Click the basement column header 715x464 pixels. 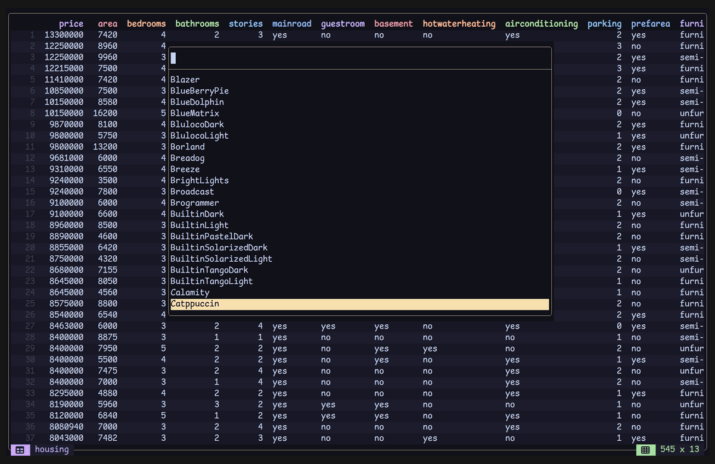393,24
